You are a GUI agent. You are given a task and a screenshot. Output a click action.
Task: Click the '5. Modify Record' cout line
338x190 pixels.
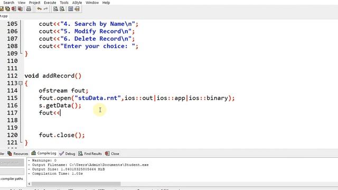(87, 32)
